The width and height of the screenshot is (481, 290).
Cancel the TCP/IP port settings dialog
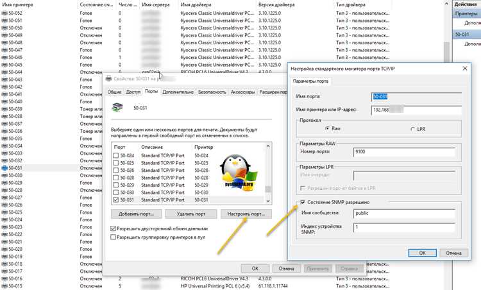pos(453,253)
